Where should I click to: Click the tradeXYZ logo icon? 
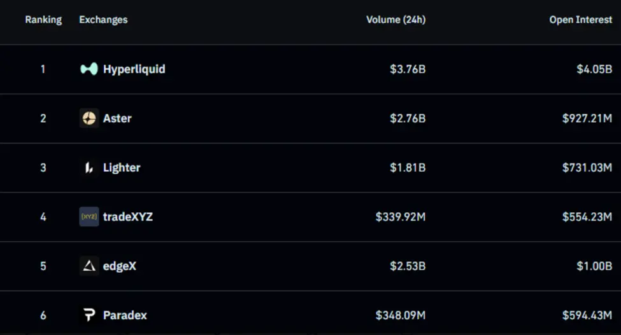click(89, 217)
